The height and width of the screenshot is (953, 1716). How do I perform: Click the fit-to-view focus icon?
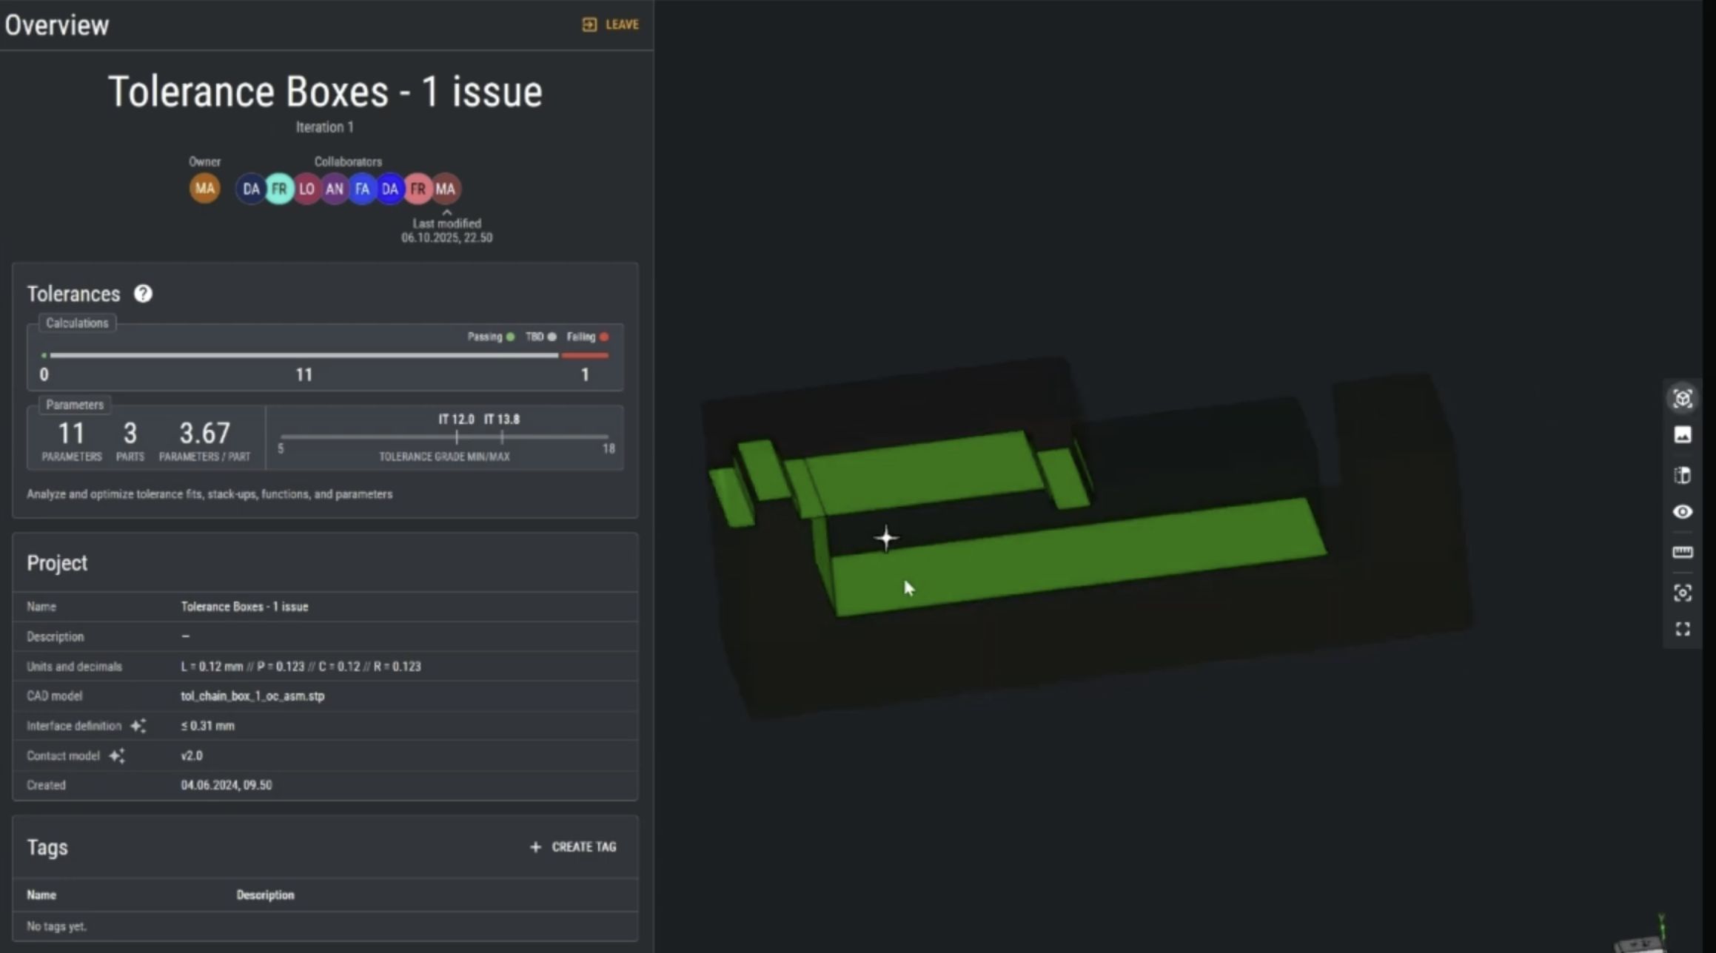[1683, 593]
